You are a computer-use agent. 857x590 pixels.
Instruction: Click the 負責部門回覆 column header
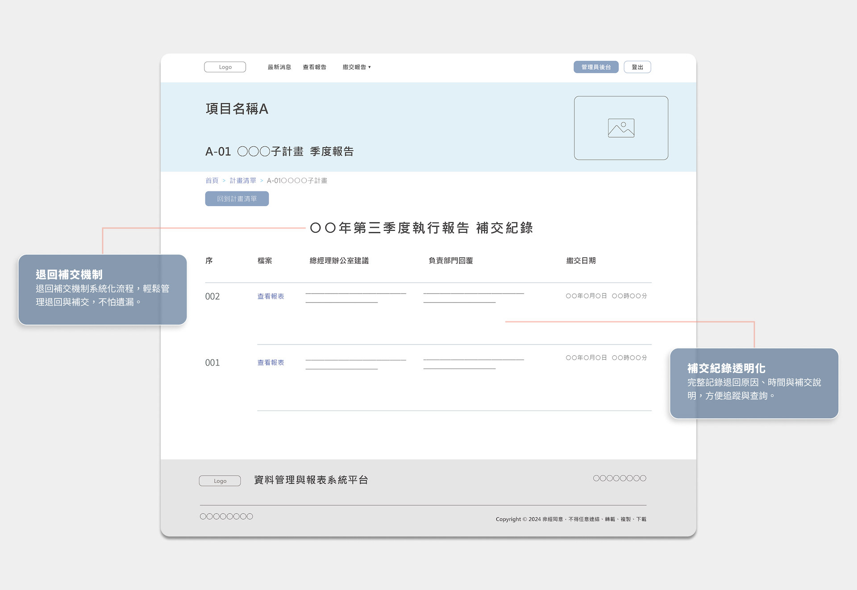[450, 261]
